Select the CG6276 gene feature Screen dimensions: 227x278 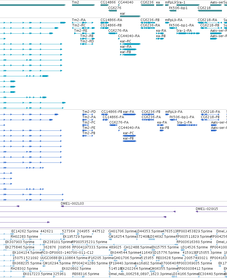(113, 11)
